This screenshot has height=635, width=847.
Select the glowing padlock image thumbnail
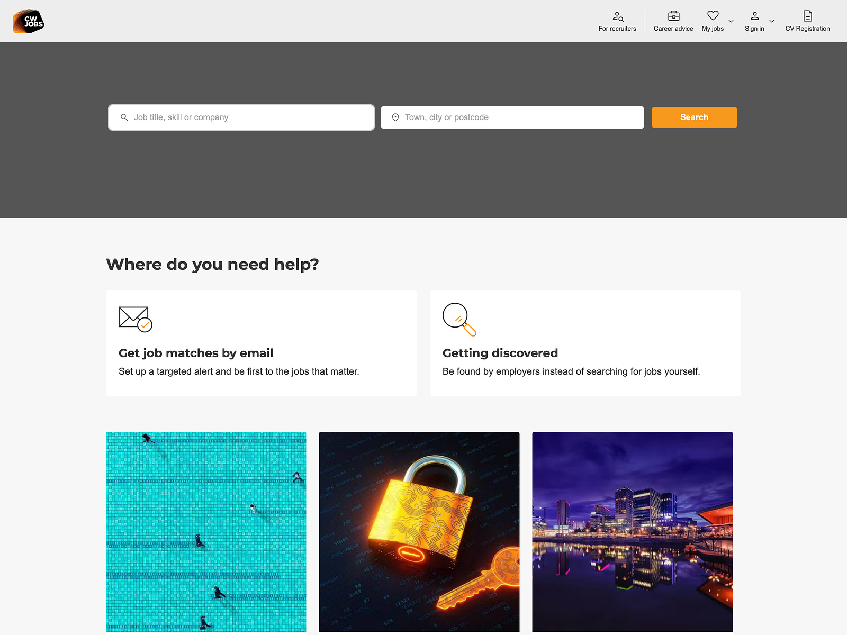pyautogui.click(x=419, y=531)
